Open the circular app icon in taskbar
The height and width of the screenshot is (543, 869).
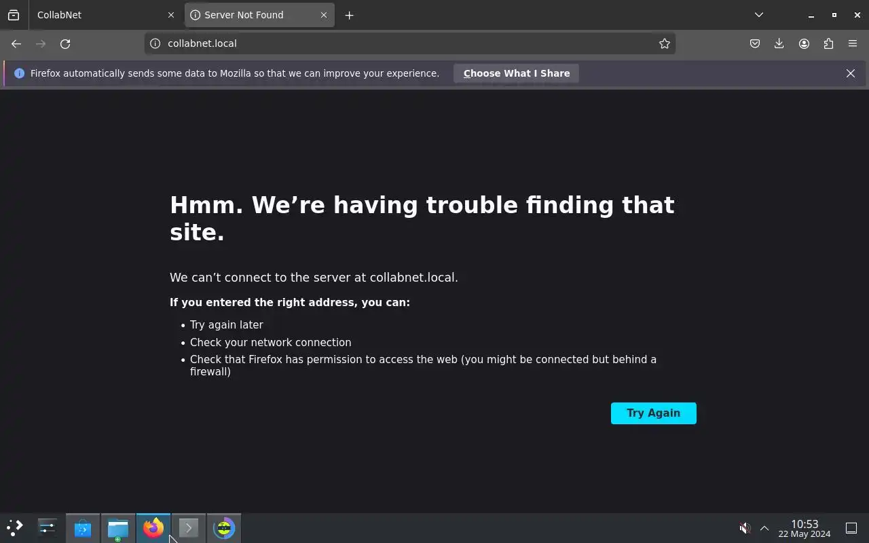coord(224,528)
